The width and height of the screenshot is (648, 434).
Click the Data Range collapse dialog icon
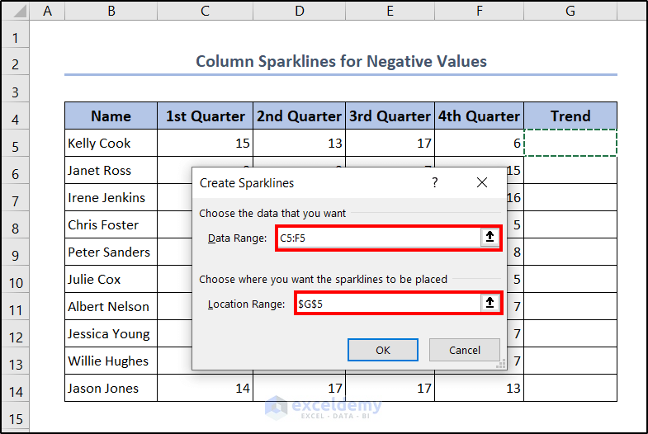490,238
